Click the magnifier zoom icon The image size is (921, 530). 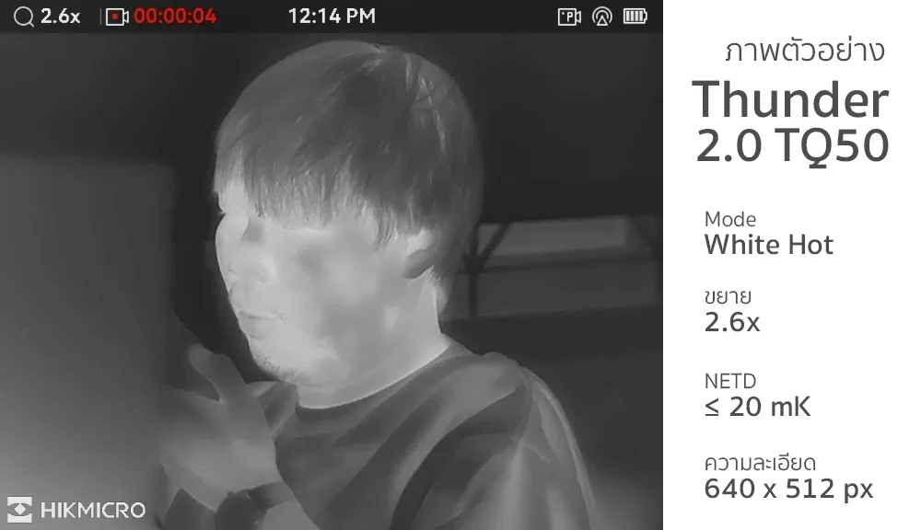point(24,17)
